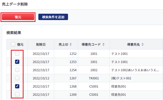
Task: Click customer code 1001 in row 1253
Action: [x=94, y=62]
